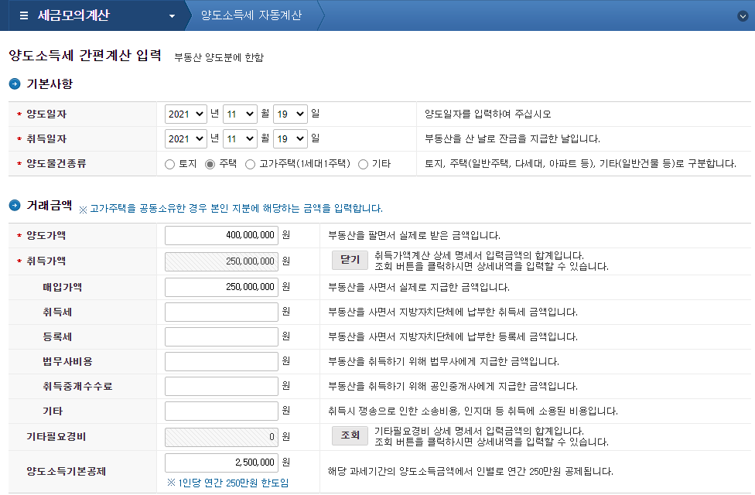Open the 취득일자 day dropdown
Screen dimensions: 755x495
pyautogui.click(x=290, y=138)
